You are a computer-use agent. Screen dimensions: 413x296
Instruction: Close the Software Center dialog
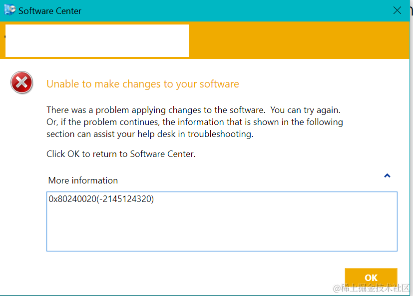397,10
